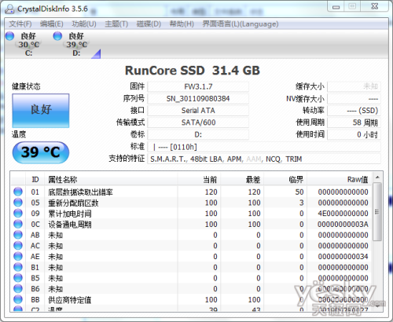This screenshot has height=322, width=393.
Task: Click status orb for attribute 05
Action: 18,203
